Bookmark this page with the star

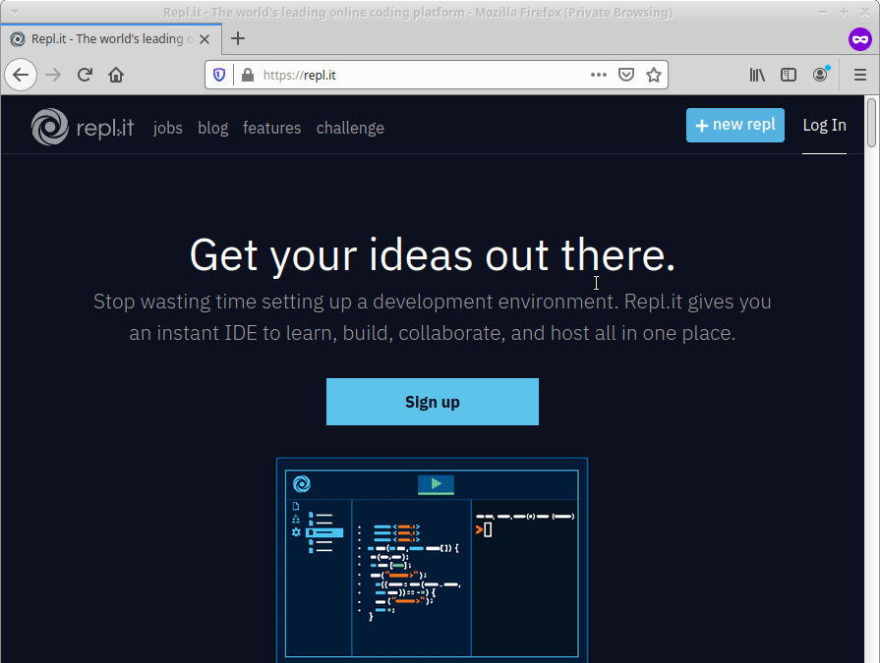[x=654, y=75]
